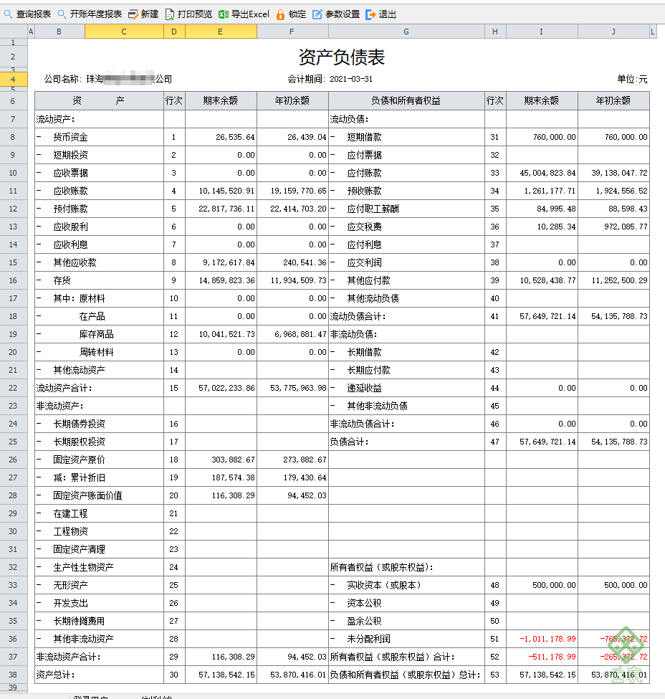Click the 新建 document icon

click(x=133, y=15)
